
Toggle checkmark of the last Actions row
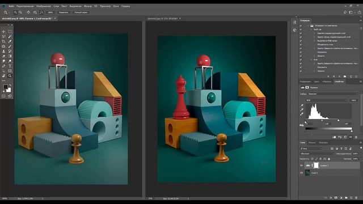click(301, 71)
